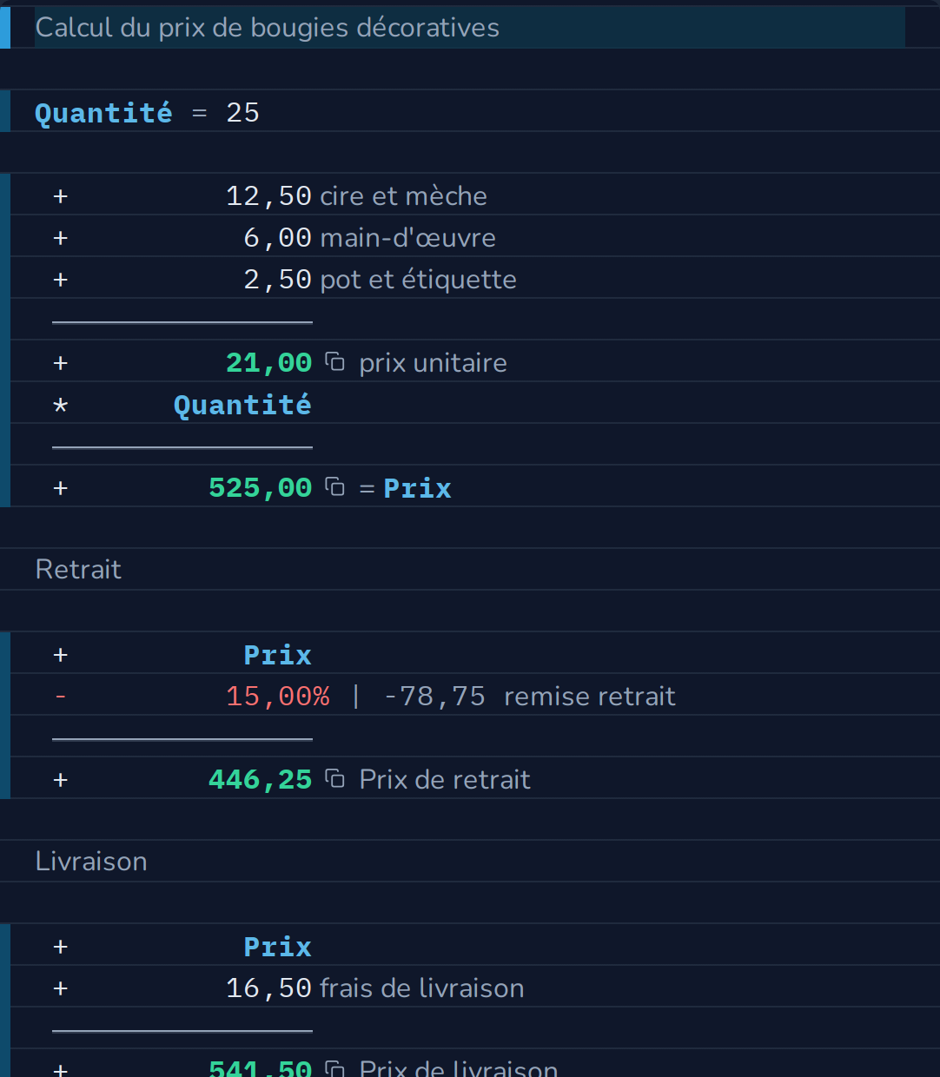Screen dimensions: 940x1077
Task: Click the 6,00 main-d'œuvre amount
Action: (x=277, y=238)
